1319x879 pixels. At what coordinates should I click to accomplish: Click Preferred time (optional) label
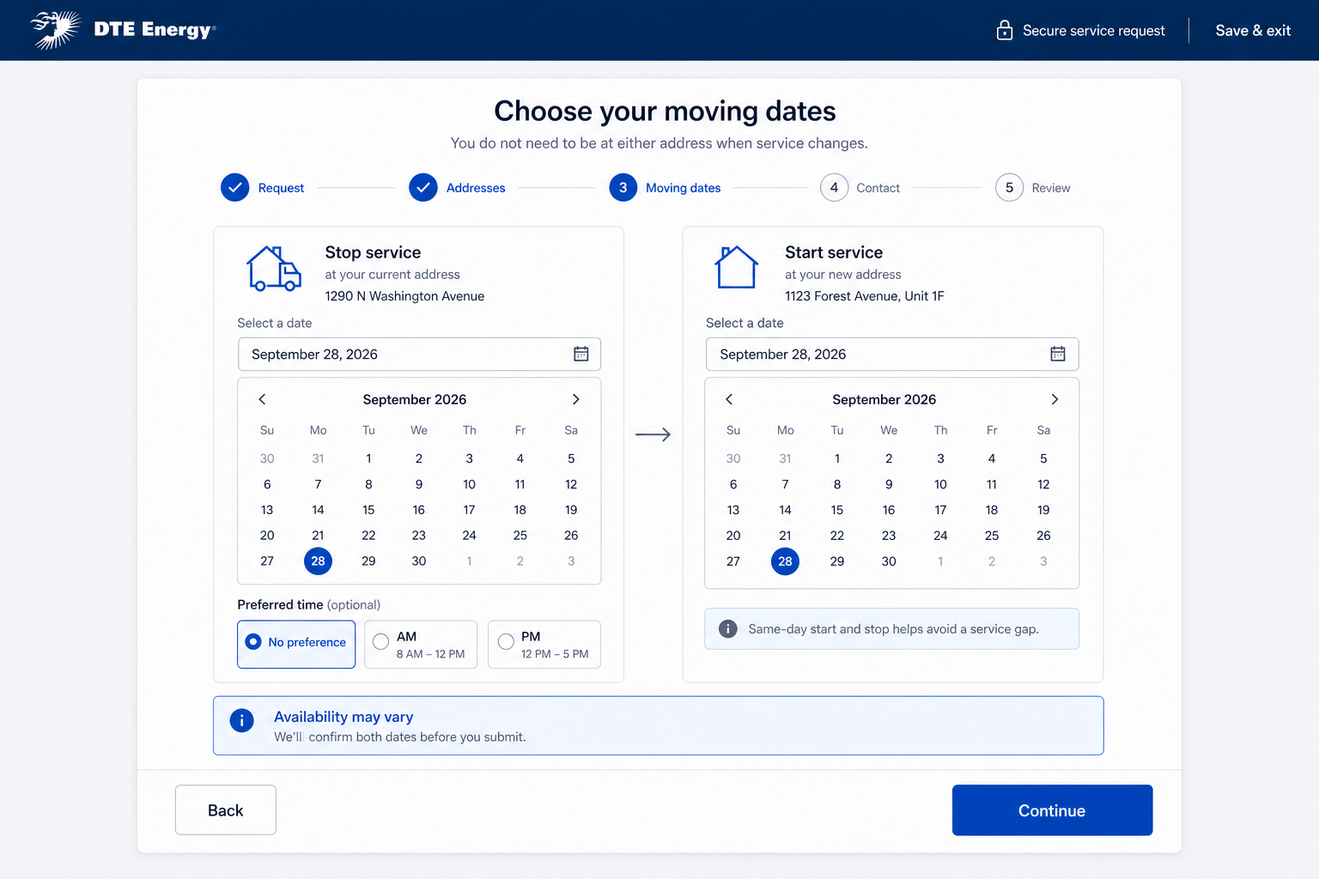click(x=309, y=604)
